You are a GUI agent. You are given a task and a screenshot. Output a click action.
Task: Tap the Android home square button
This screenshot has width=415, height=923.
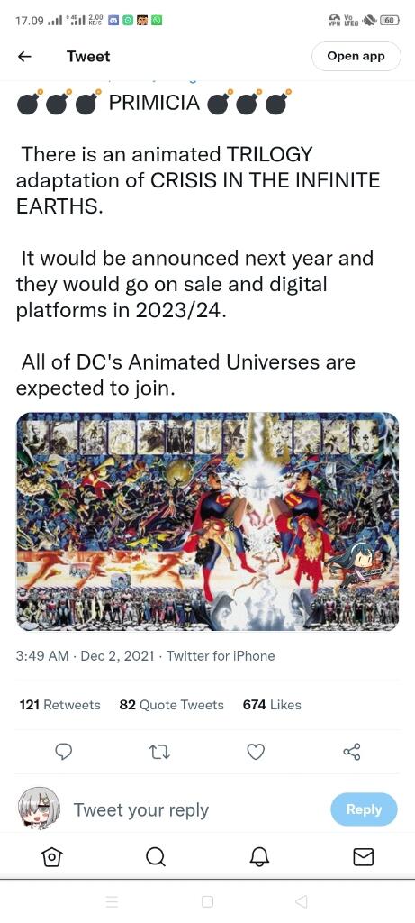(x=207, y=901)
